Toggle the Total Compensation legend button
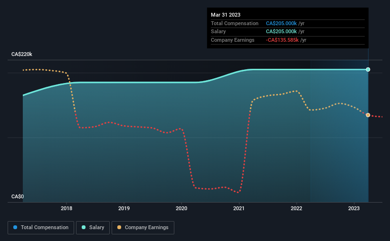 [x=41, y=228]
